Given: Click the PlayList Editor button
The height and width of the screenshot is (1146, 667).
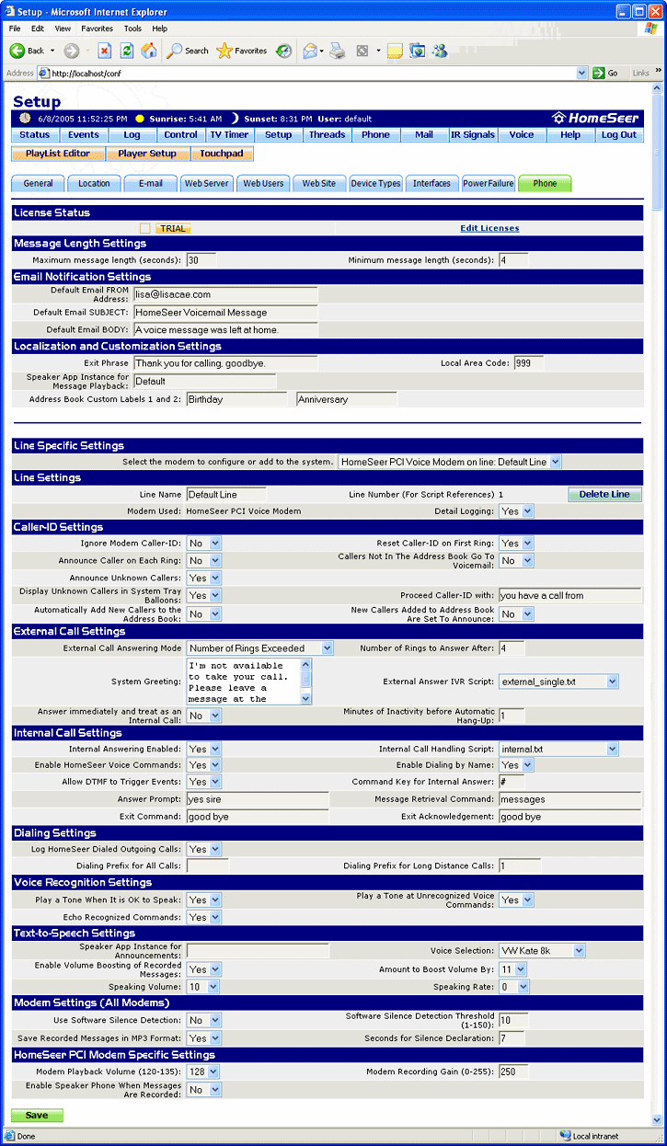Looking at the screenshot, I should [58, 154].
